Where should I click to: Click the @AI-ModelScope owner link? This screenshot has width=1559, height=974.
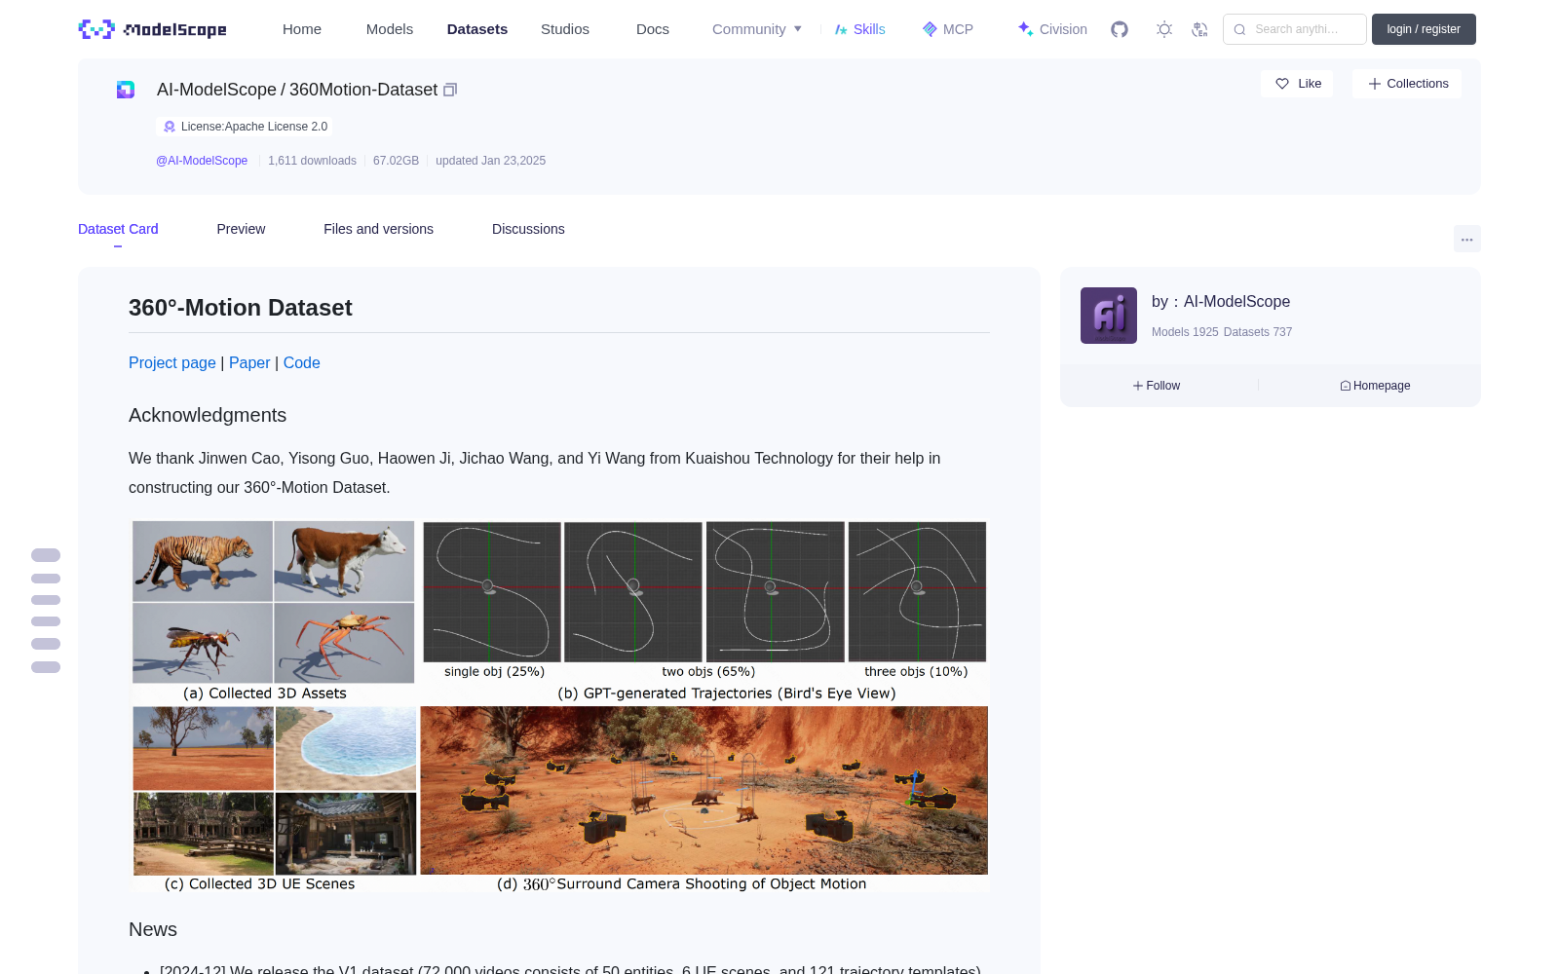(x=202, y=161)
